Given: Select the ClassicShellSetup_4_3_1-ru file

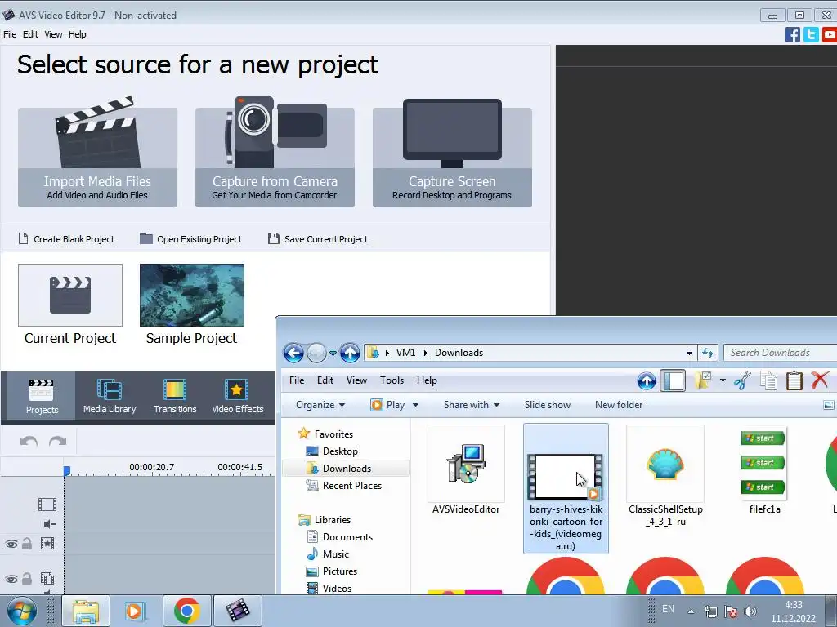Looking at the screenshot, I should coord(665,477).
